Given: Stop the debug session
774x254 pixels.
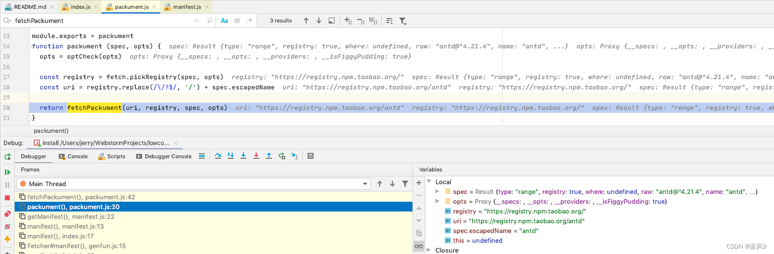Looking at the screenshot, I should tap(7, 198).
